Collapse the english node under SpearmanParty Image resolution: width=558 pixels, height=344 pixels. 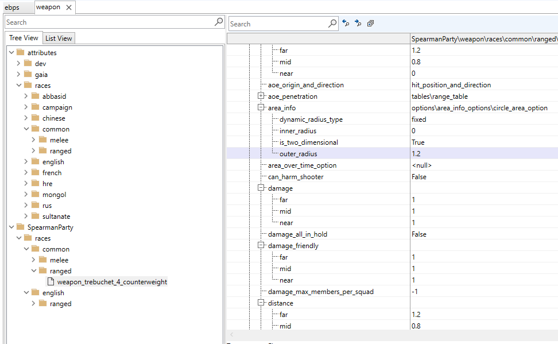click(x=26, y=292)
